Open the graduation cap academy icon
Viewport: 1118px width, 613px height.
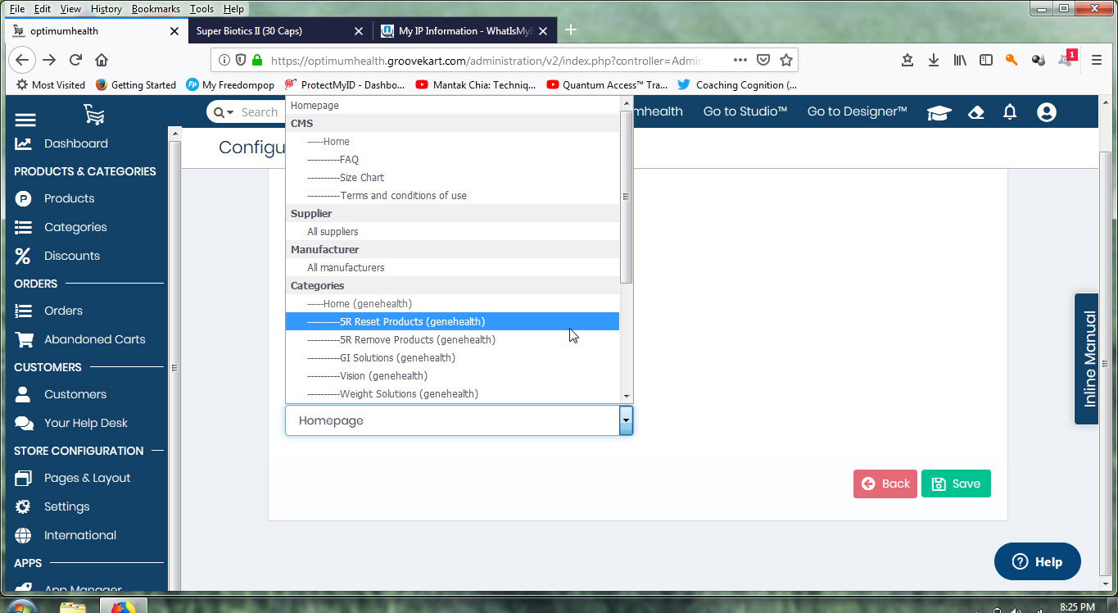click(939, 113)
